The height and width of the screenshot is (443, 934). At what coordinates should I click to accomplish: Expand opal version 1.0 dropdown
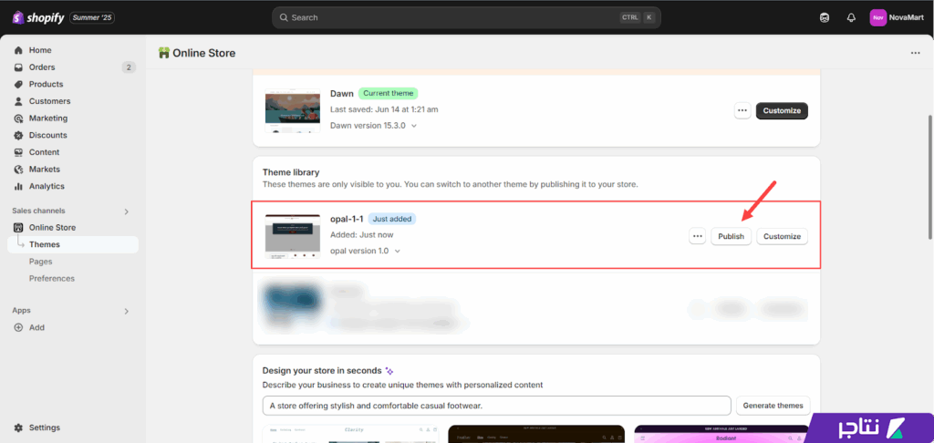point(398,251)
